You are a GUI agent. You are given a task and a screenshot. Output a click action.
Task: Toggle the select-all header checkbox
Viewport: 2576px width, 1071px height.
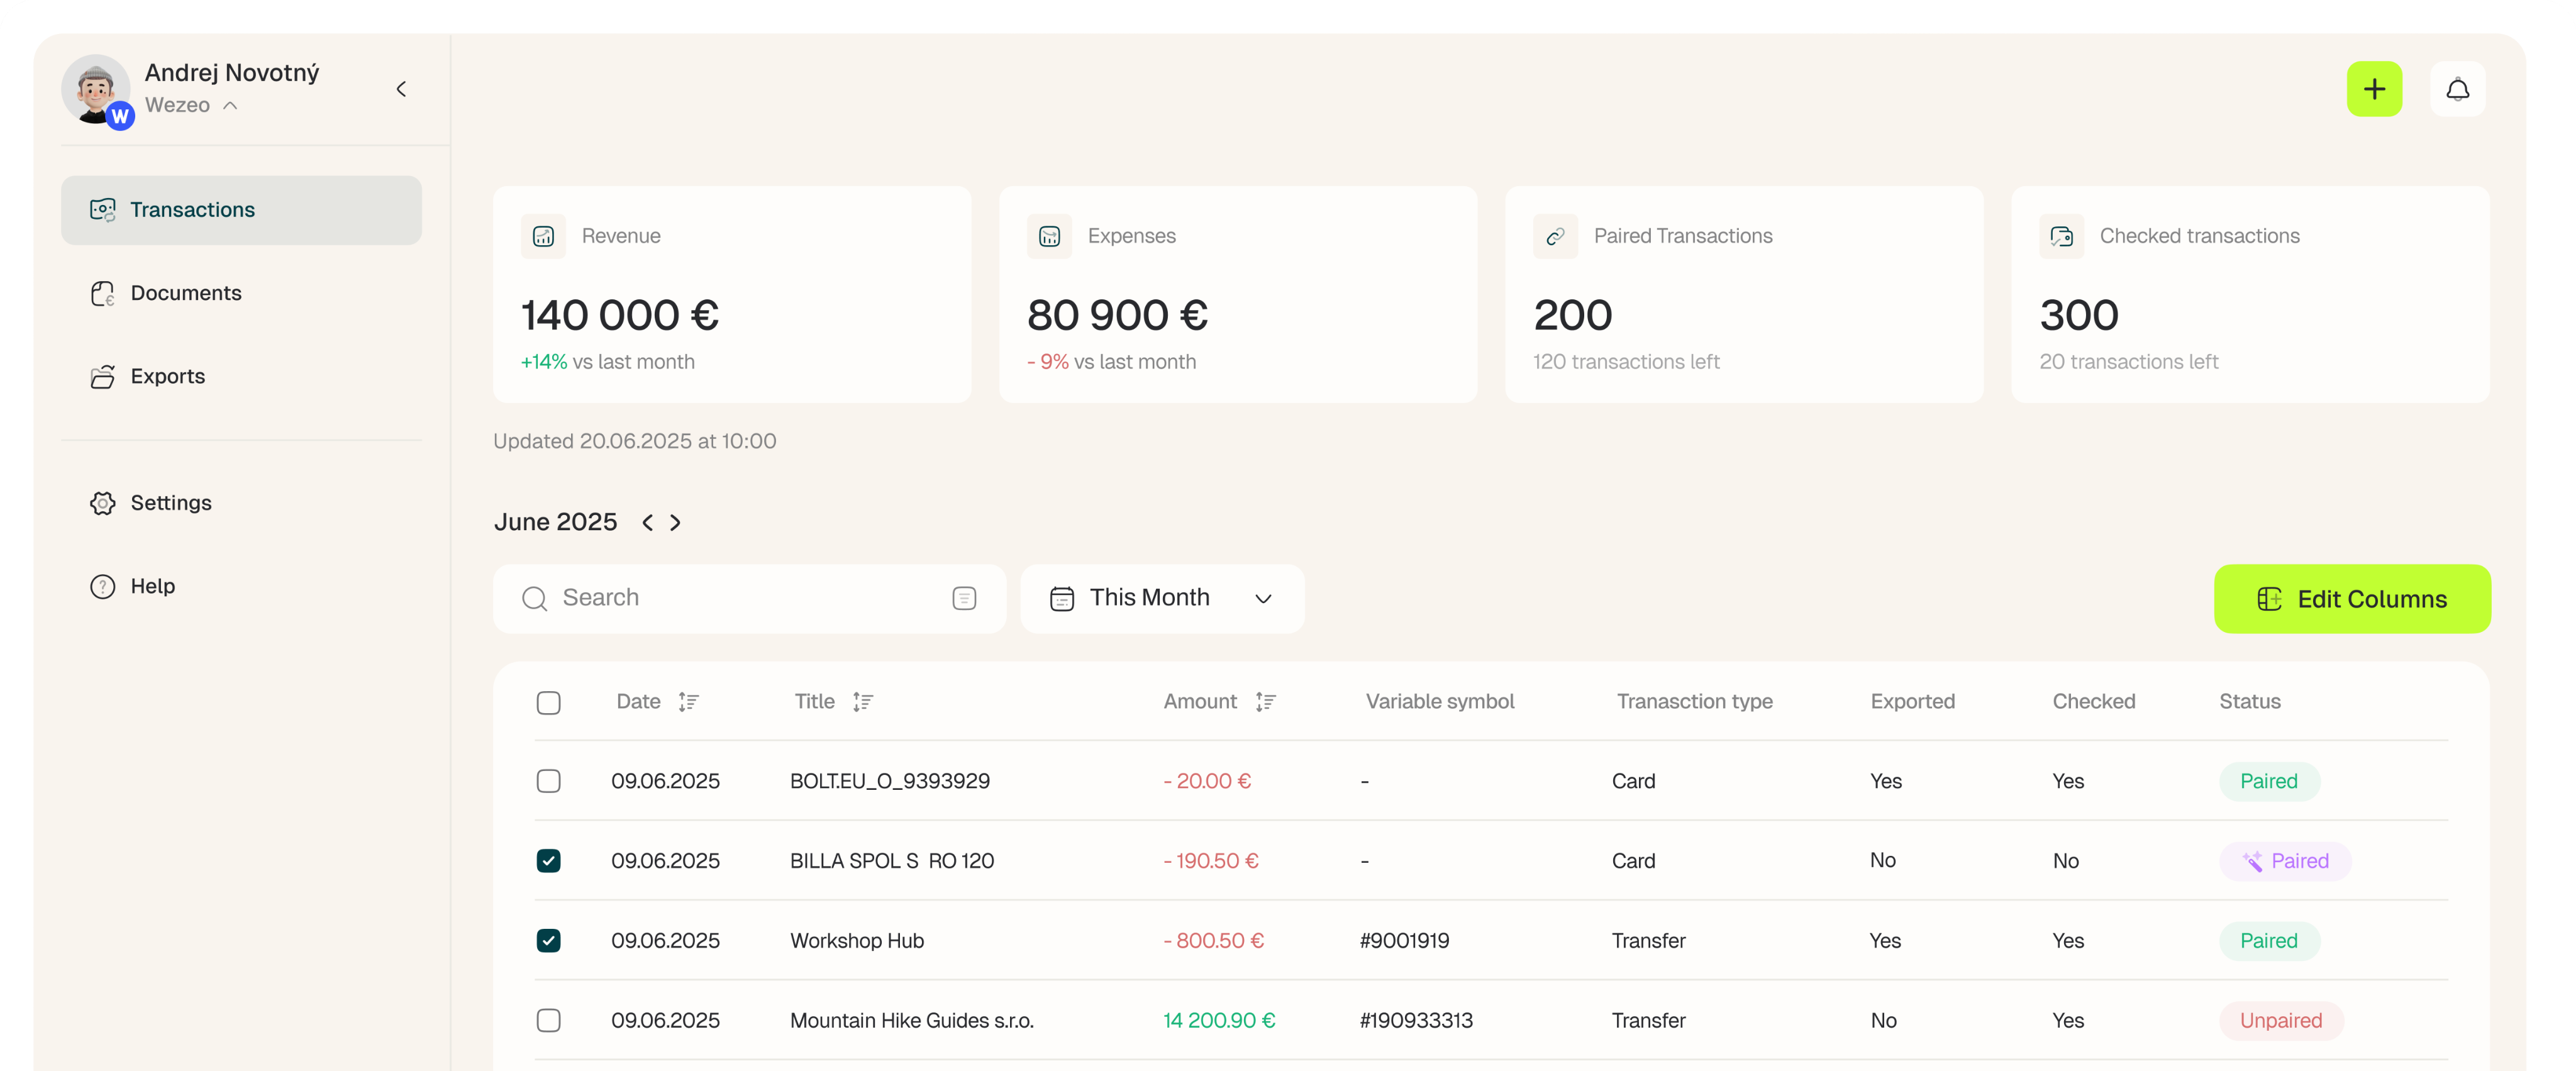pos(548,702)
